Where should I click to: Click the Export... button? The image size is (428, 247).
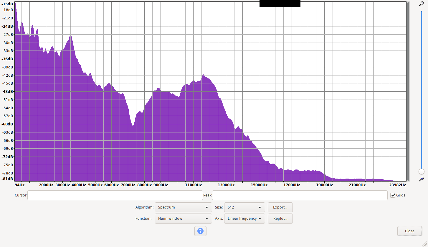coord(280,207)
